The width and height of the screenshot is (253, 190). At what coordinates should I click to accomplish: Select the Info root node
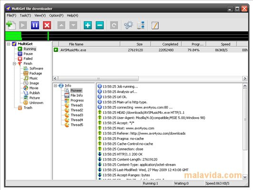pos(68,85)
